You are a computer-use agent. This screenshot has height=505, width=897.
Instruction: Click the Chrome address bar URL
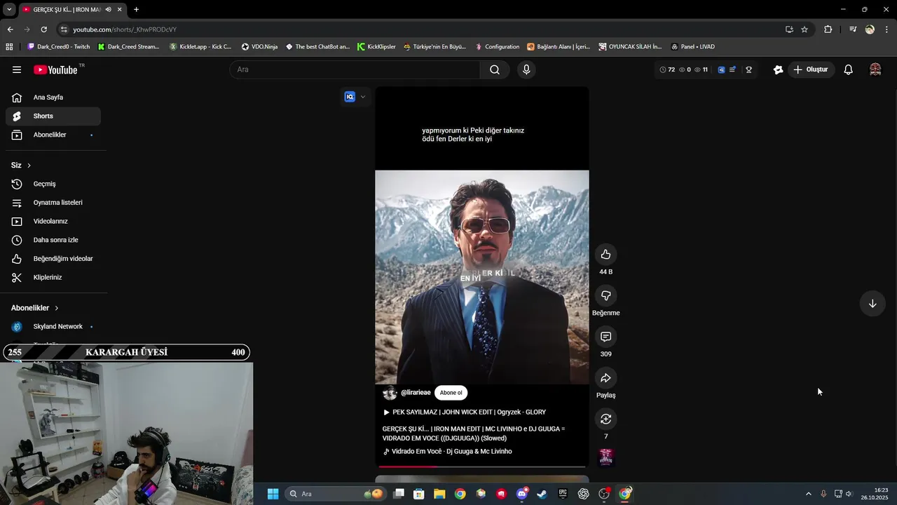125,29
